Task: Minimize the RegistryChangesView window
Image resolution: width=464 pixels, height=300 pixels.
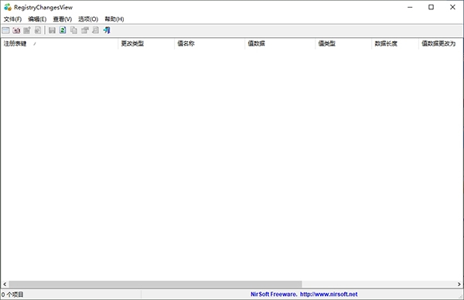Action: [410, 7]
